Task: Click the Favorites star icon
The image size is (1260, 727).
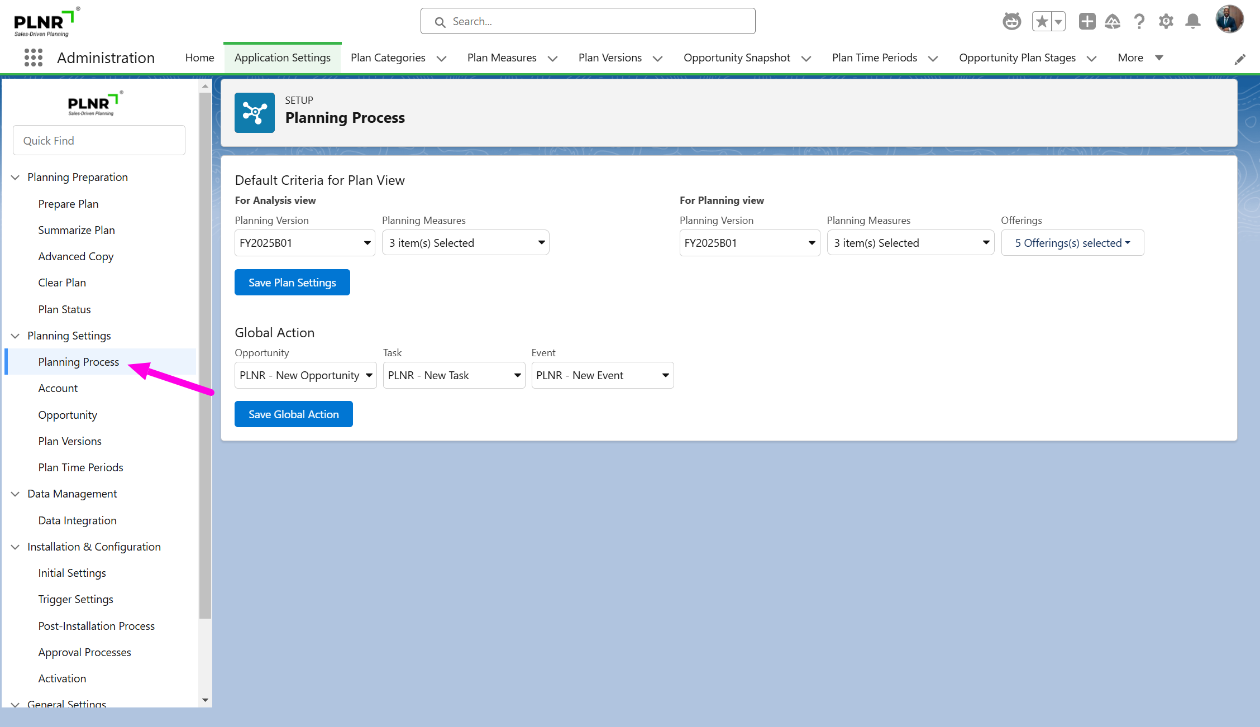Action: tap(1042, 22)
